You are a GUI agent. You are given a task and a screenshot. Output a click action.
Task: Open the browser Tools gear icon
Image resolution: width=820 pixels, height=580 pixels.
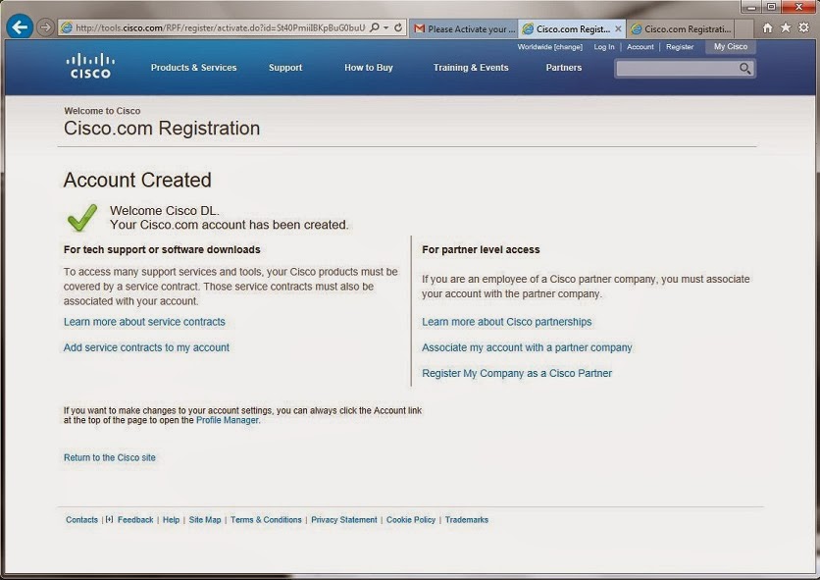803,27
